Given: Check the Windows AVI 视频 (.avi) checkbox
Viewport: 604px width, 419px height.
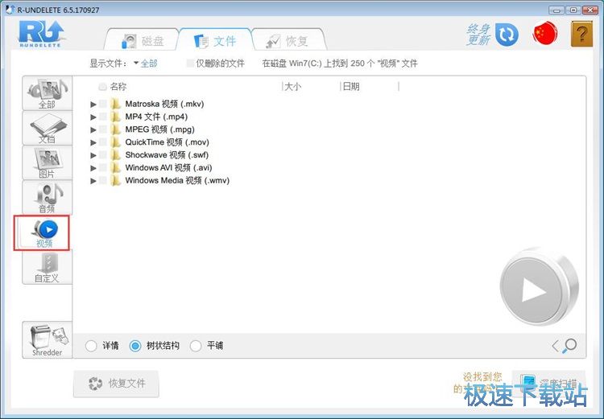Looking at the screenshot, I should point(103,167).
